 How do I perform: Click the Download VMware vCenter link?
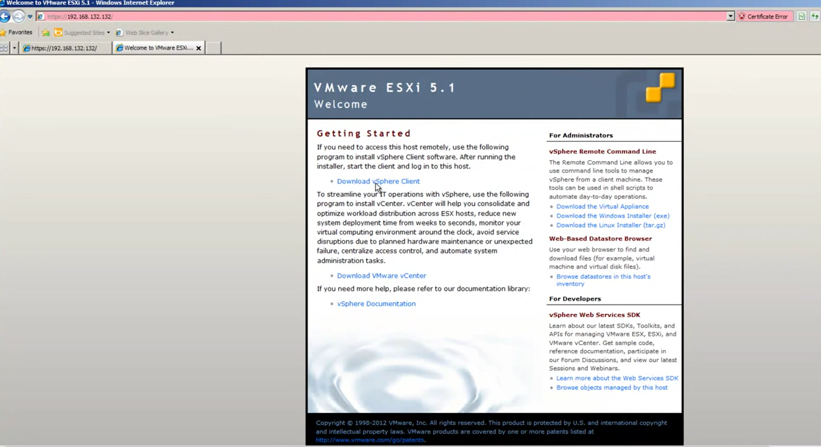[381, 276]
